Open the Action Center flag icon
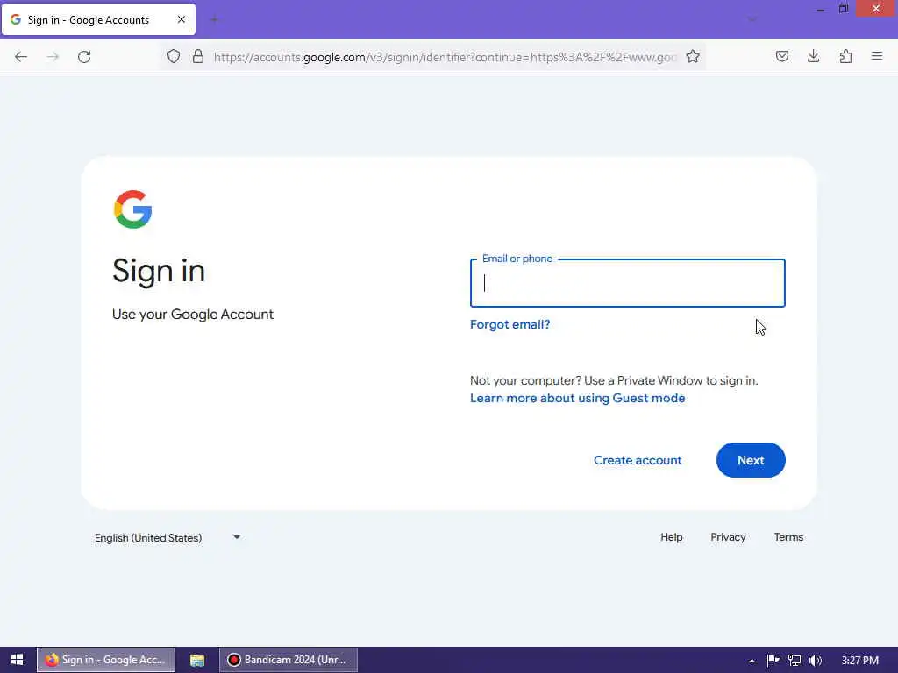The height and width of the screenshot is (673, 898). 773,661
